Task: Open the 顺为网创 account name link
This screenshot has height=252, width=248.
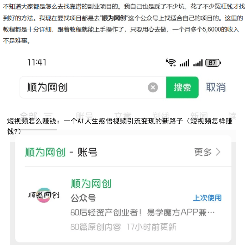Action: [91, 183]
